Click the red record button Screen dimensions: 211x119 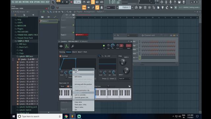[72, 2]
